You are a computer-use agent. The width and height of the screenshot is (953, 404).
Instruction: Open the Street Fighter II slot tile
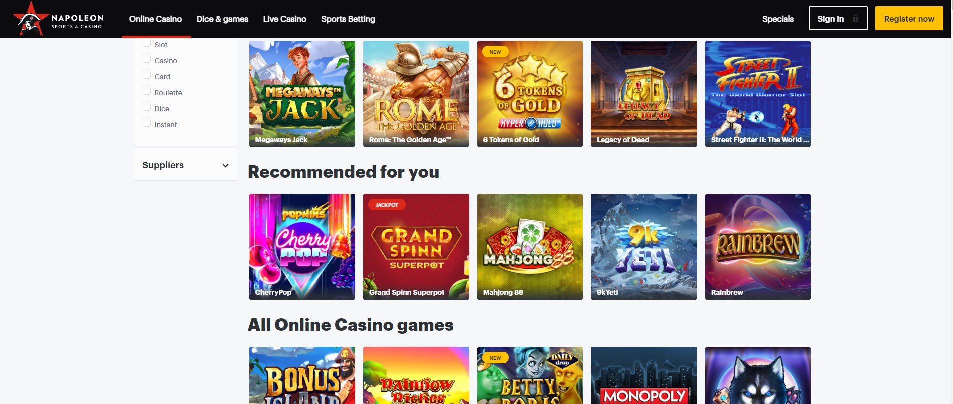tap(758, 94)
